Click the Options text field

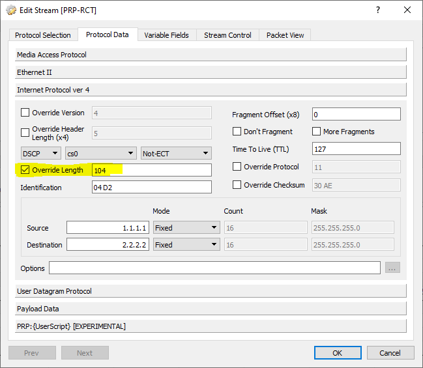(214, 268)
